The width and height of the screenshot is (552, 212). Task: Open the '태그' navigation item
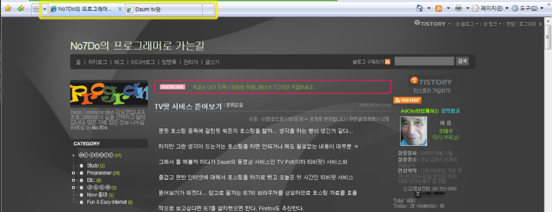(119, 62)
